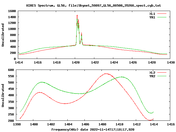Click the 450 y-axis tick label

11,89
